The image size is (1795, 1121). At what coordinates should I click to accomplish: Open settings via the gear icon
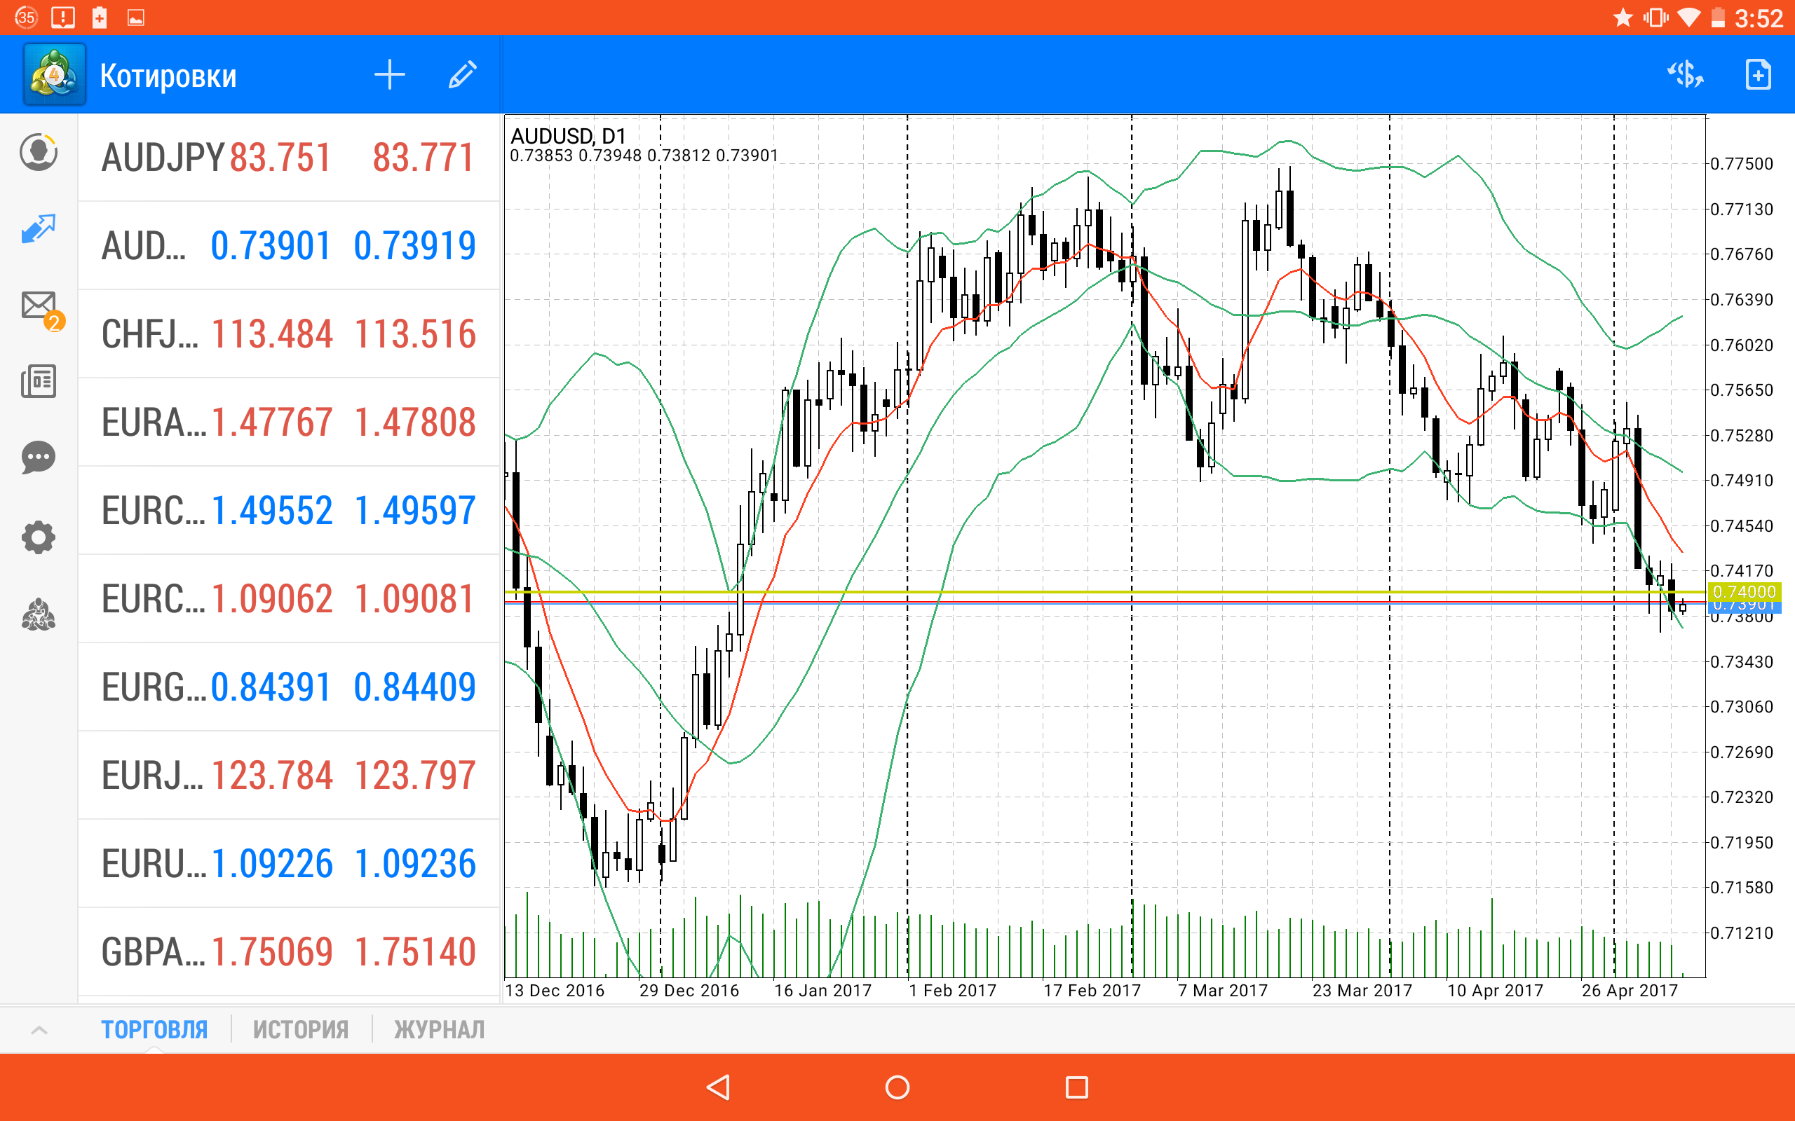(39, 537)
